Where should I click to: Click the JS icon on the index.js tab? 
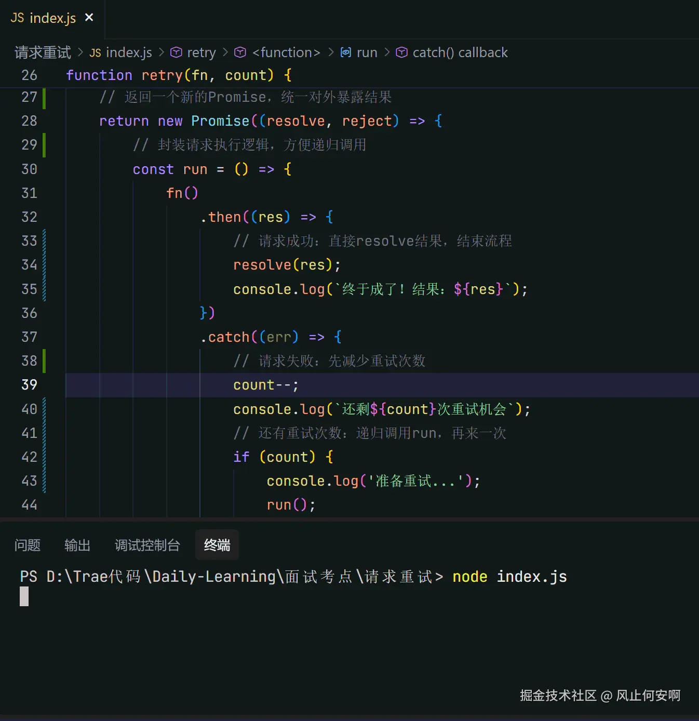[x=17, y=18]
